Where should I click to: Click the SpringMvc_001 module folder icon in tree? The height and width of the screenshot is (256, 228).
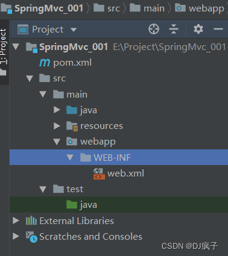coord(31,48)
